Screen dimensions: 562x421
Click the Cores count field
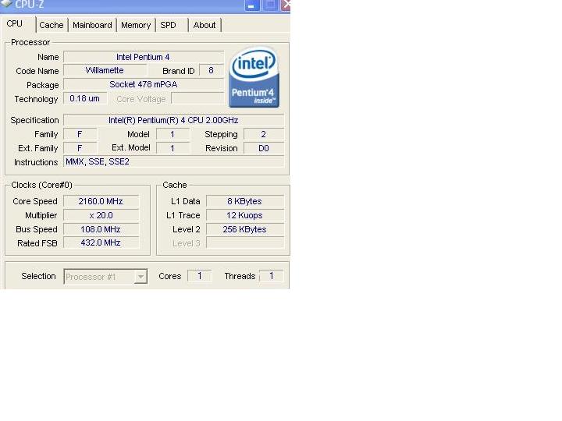(200, 276)
